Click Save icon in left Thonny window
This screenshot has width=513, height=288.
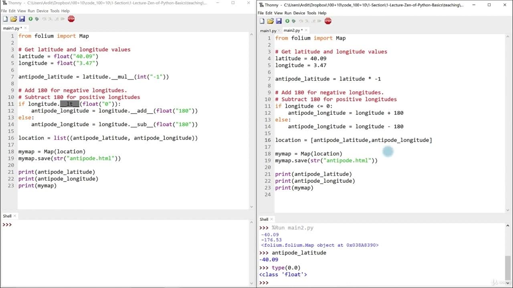(x=22, y=19)
